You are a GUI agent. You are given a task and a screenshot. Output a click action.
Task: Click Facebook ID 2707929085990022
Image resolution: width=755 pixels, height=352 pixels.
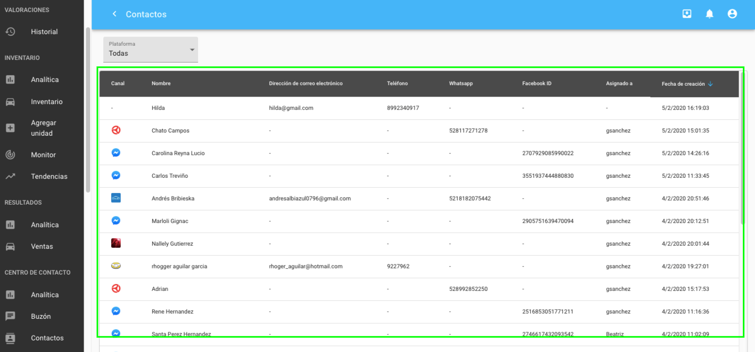click(x=548, y=153)
